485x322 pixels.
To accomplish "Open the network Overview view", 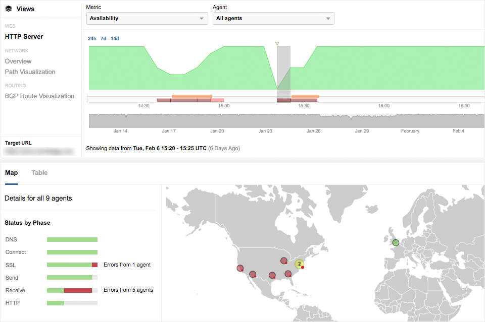I will click(x=18, y=61).
